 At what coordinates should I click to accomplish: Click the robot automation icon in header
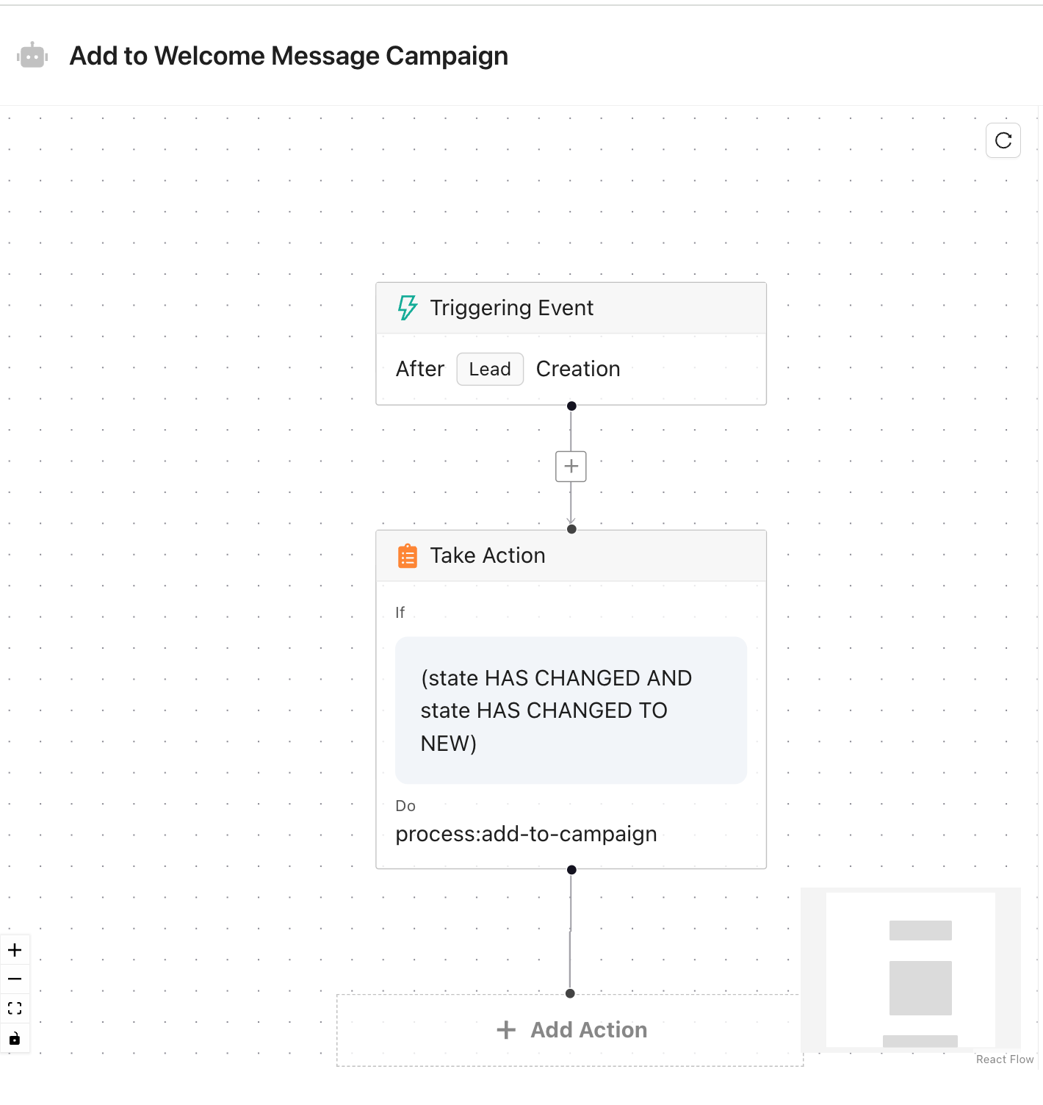[32, 56]
